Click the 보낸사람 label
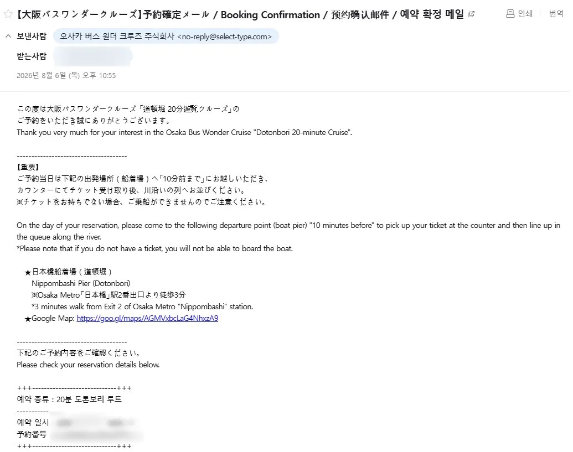 32,36
